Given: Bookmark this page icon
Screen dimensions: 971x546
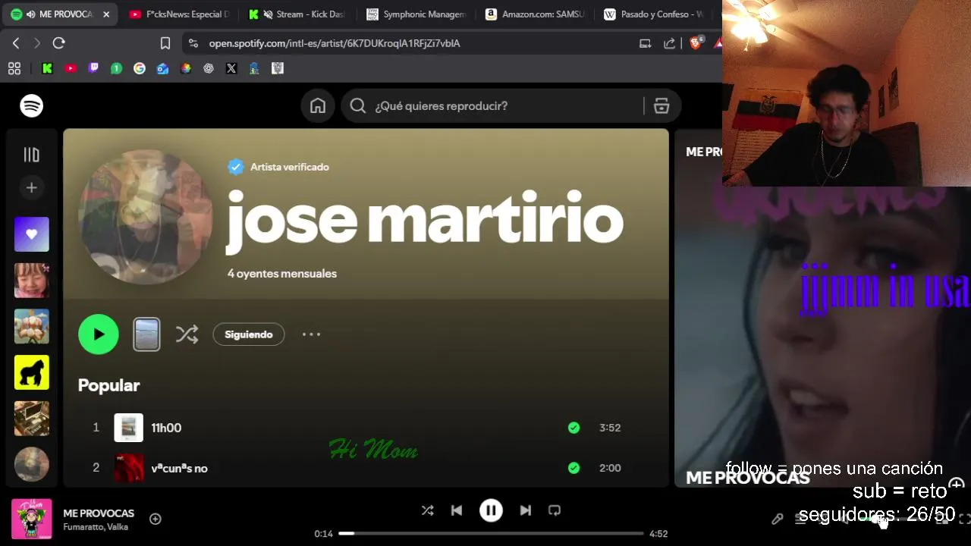Looking at the screenshot, I should [x=165, y=43].
